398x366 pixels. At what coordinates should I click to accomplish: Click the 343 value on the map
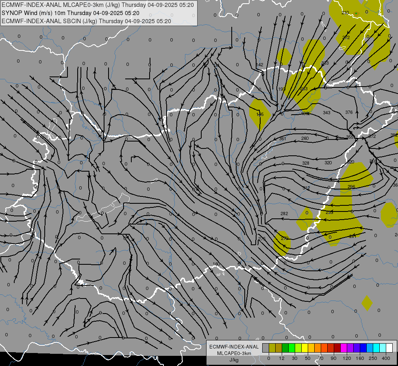[327, 113]
